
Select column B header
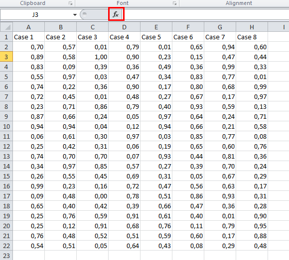point(61,27)
